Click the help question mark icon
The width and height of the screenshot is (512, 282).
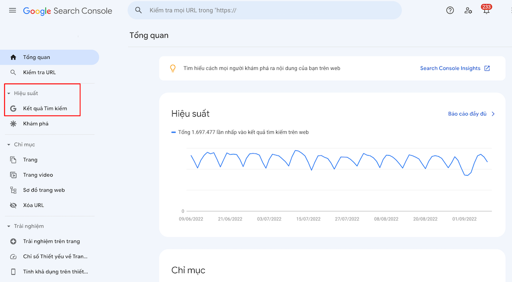coord(450,10)
